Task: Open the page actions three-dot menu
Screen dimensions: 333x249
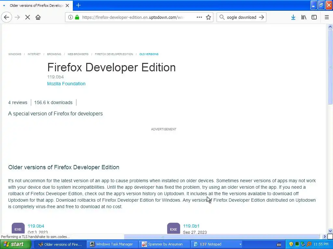Action: point(199,17)
